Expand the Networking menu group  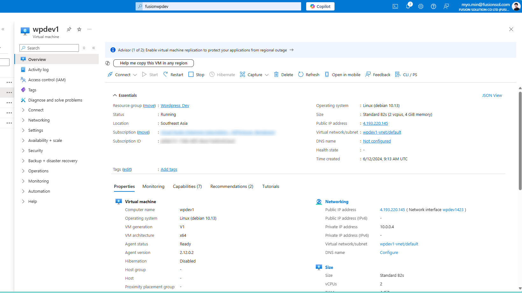coord(23,120)
